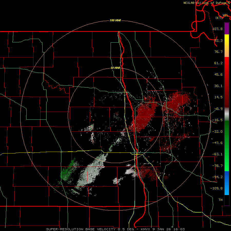
Task: Click the TH threshold label
Action: click(x=220, y=200)
